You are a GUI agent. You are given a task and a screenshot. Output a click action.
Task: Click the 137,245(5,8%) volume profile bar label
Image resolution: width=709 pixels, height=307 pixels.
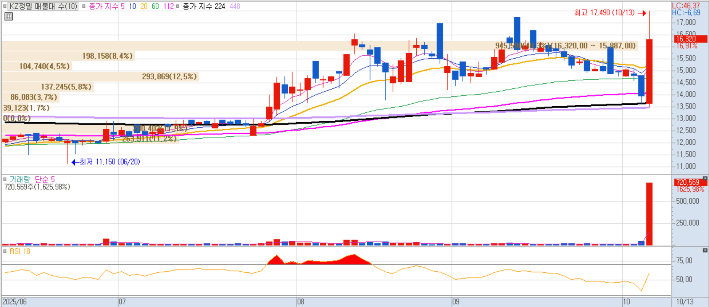66,87
